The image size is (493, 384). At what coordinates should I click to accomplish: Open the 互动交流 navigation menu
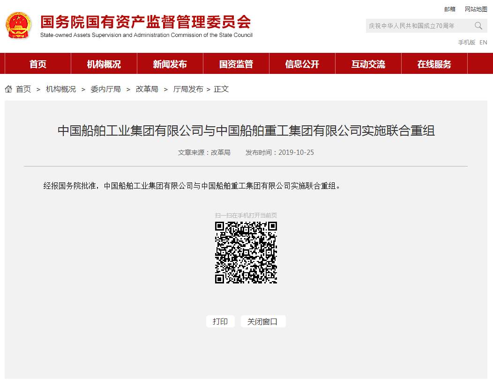click(368, 64)
